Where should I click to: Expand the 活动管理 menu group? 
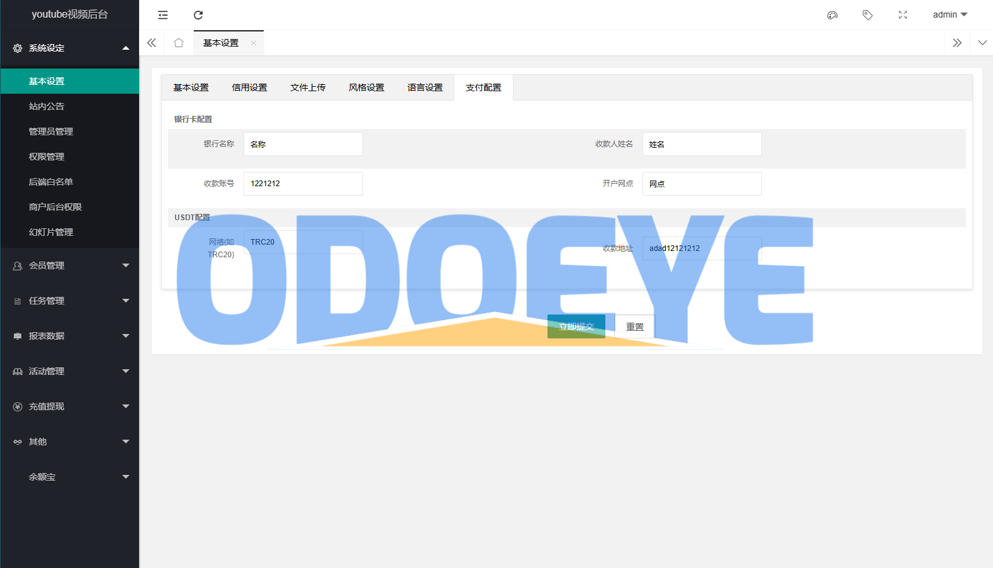[70, 371]
